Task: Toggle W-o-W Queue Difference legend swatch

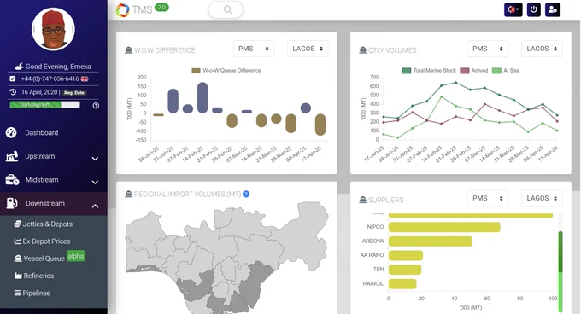Action: [x=196, y=71]
